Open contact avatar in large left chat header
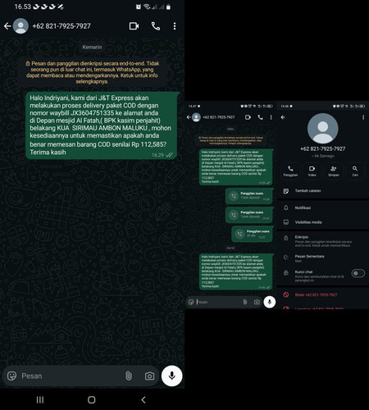 (x=20, y=26)
